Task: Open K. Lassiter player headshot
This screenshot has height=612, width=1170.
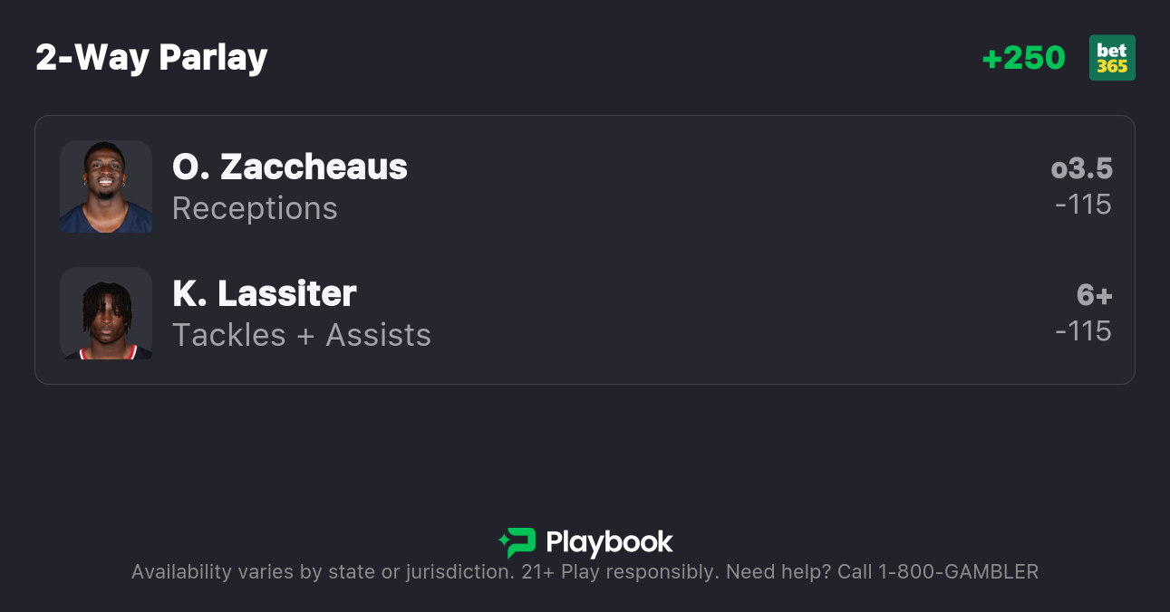Action: (106, 313)
